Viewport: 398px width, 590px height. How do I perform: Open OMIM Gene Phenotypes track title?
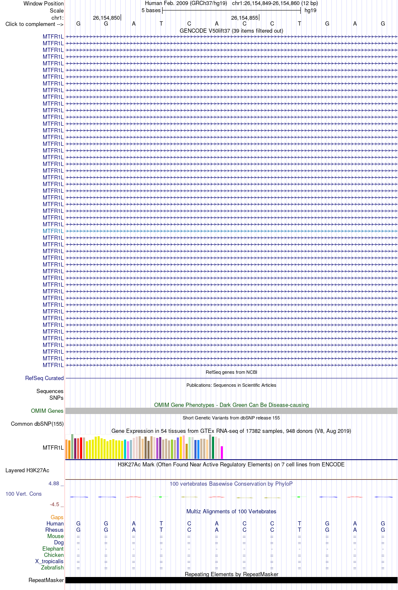(231, 405)
